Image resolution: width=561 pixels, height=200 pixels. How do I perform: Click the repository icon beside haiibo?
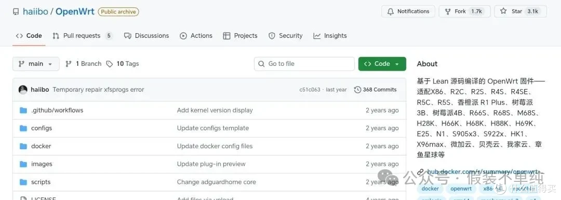click(16, 12)
